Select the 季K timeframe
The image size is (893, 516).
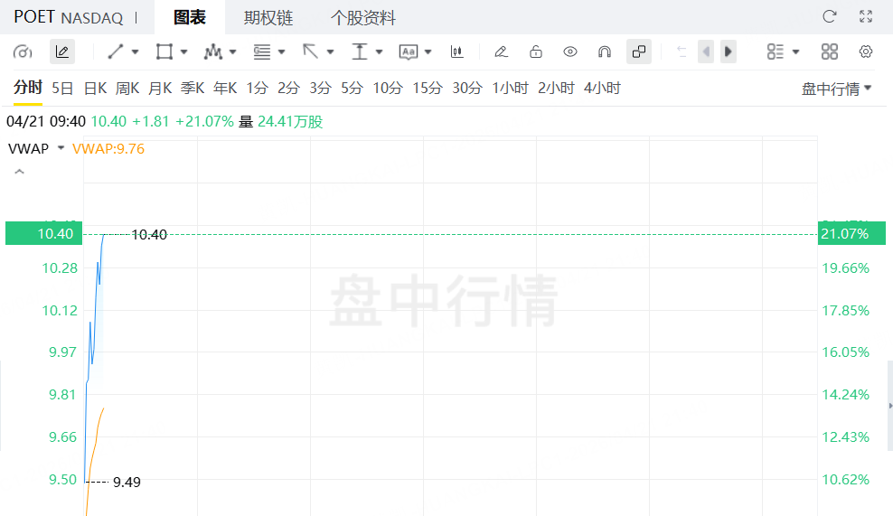pyautogui.click(x=193, y=89)
